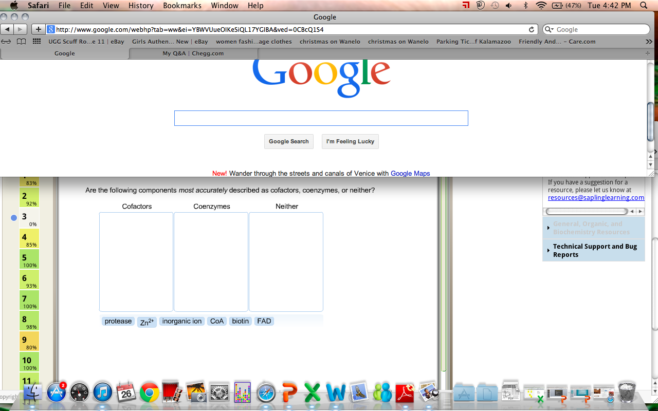
Task: Open Adobe Acrobat from the dock
Action: tap(405, 393)
